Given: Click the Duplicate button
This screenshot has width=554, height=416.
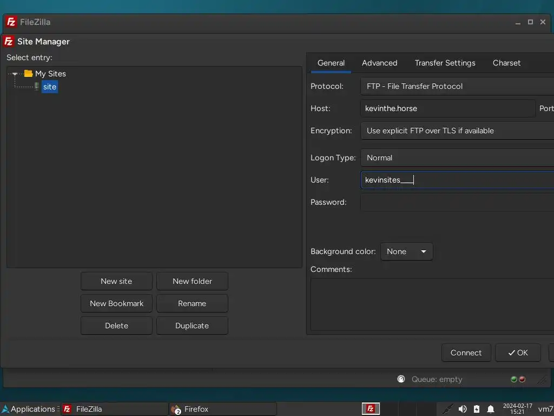Looking at the screenshot, I should [192, 326].
